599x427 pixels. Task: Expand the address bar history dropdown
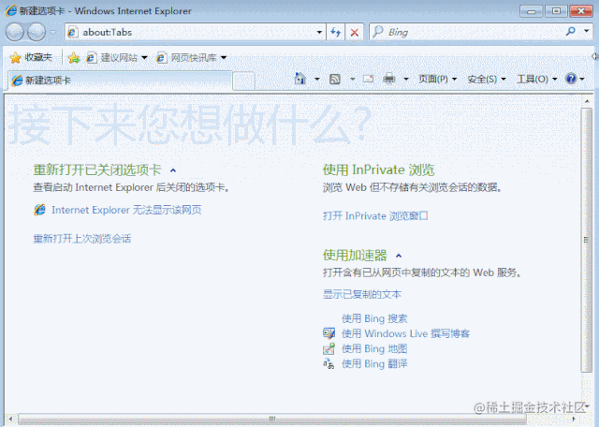pyautogui.click(x=319, y=32)
